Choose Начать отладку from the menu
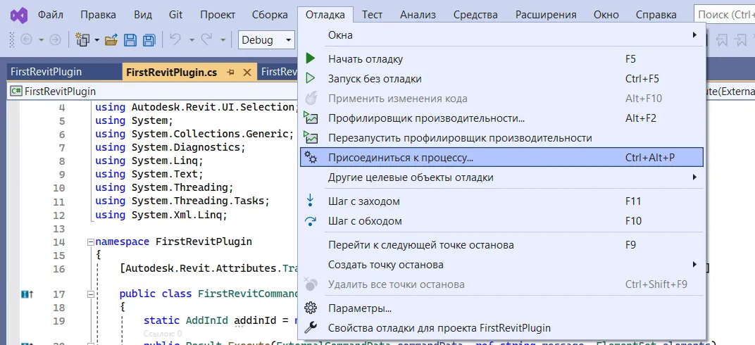The image size is (755, 345). (x=503, y=59)
